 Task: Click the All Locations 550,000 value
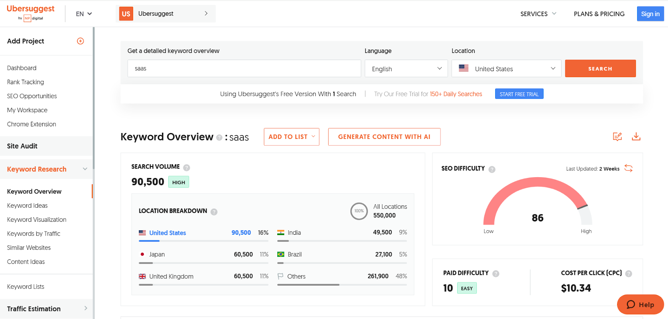click(385, 216)
